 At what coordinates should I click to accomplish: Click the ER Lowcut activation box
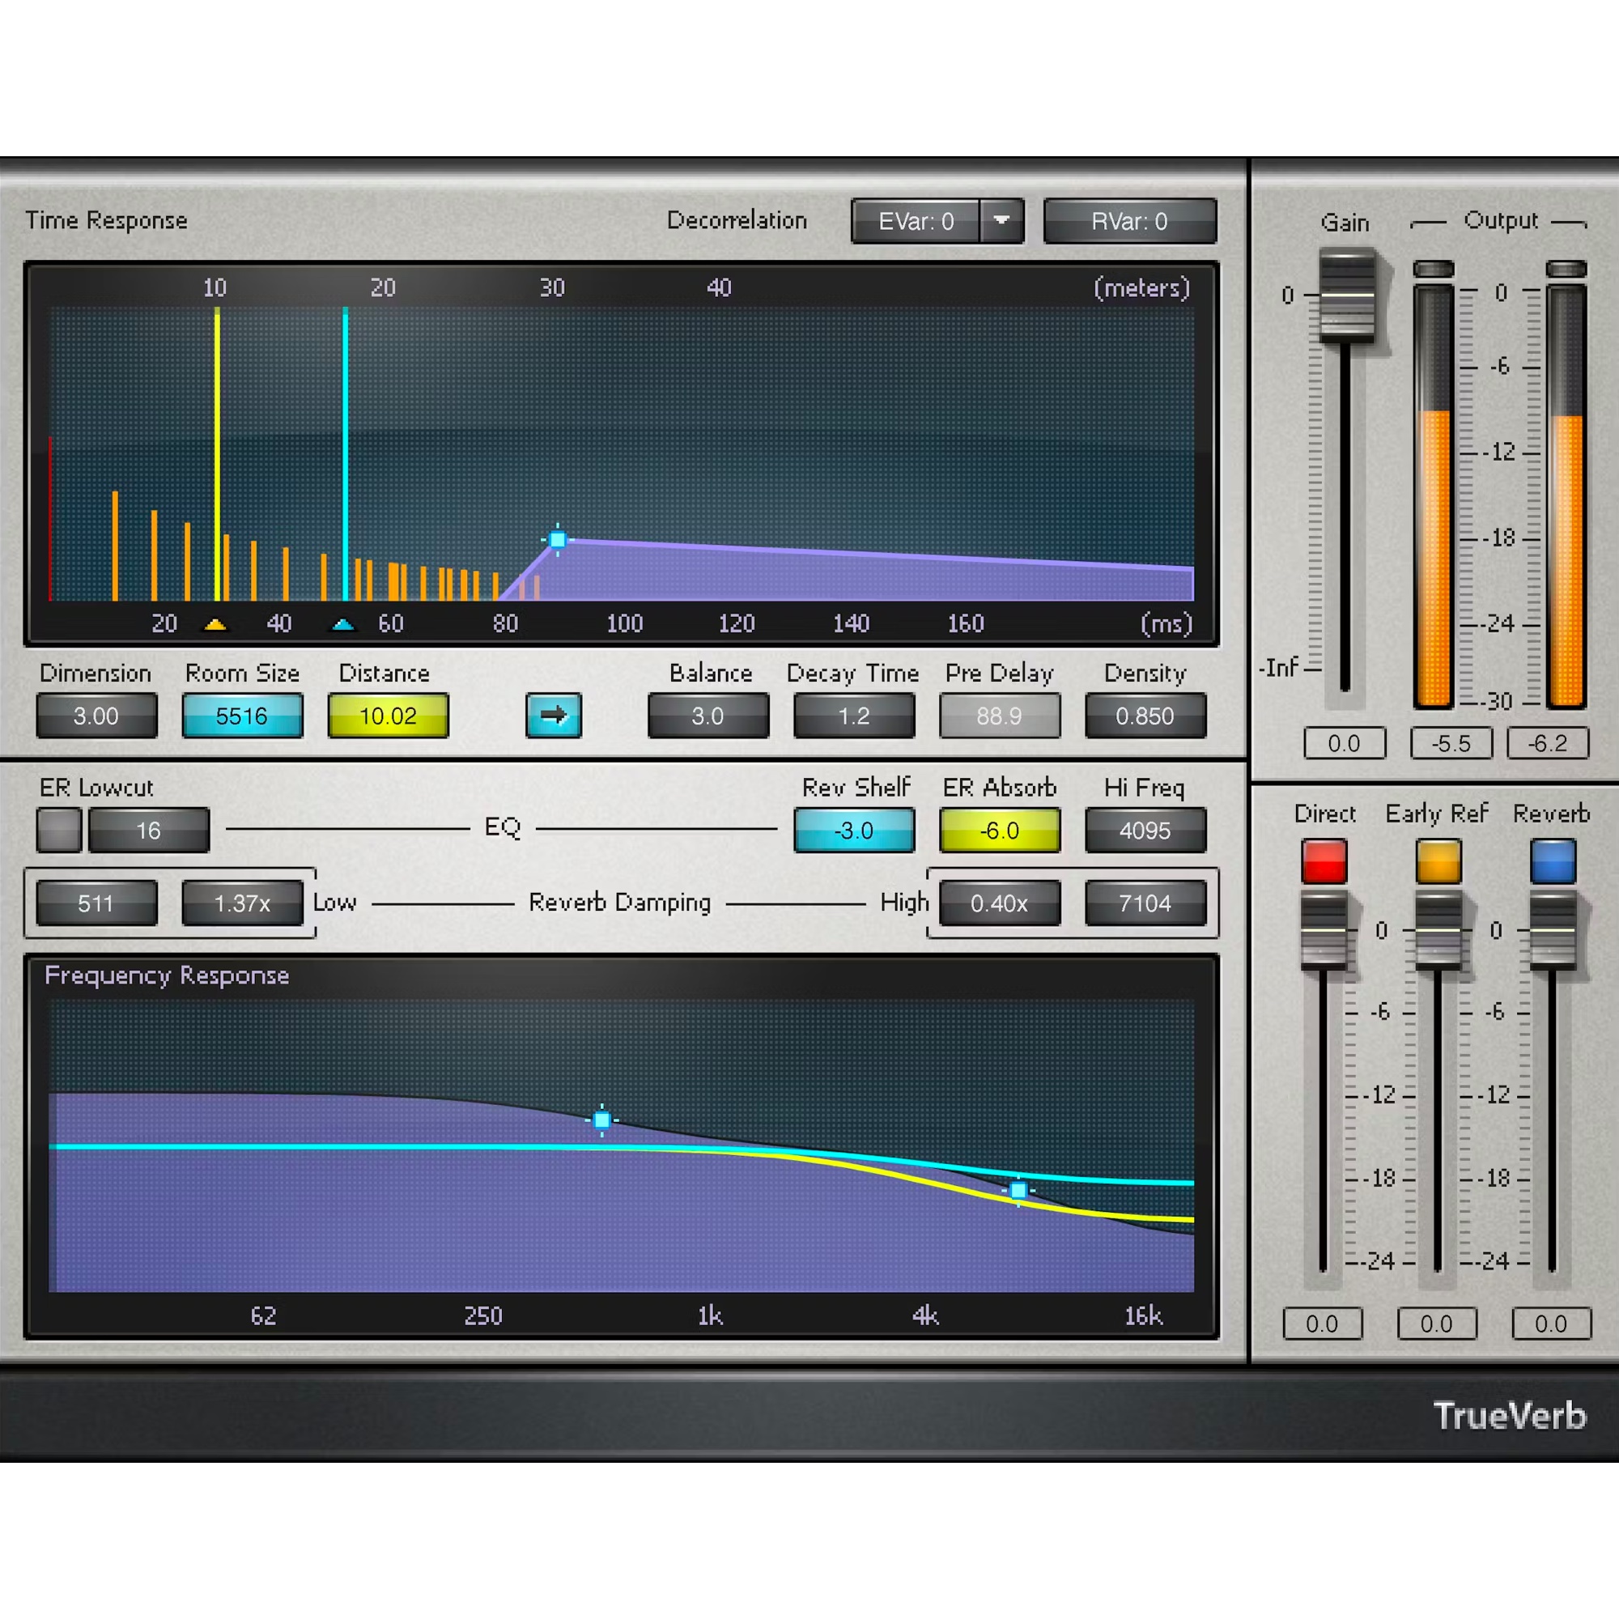(x=58, y=831)
